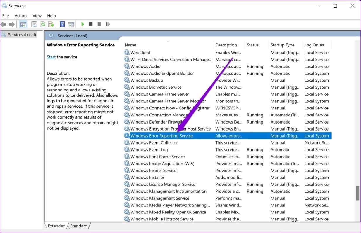The width and height of the screenshot is (361, 233).
Task: Click the Services gear icon in title bar
Action: [x=4, y=6]
